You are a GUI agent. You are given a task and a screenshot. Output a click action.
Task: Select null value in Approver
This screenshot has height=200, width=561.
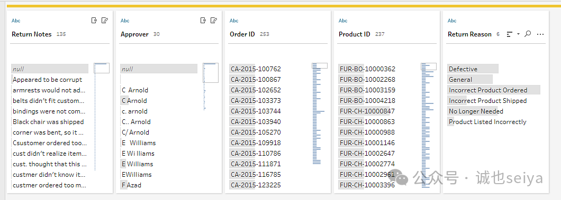point(159,69)
